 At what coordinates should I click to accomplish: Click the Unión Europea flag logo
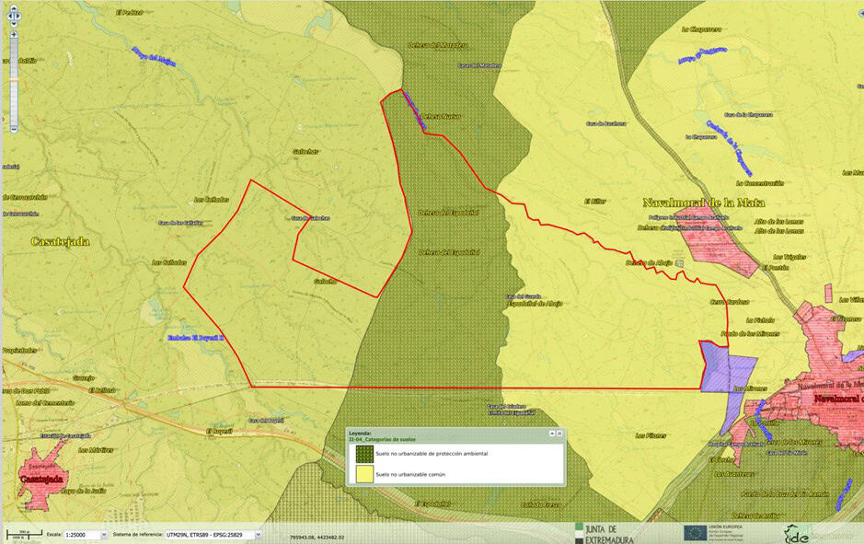coord(695,532)
